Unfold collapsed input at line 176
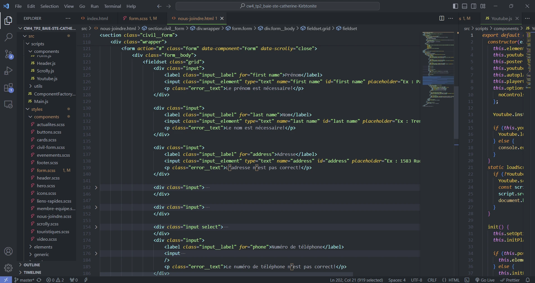Image resolution: width=535 pixels, height=283 pixels. (96, 254)
